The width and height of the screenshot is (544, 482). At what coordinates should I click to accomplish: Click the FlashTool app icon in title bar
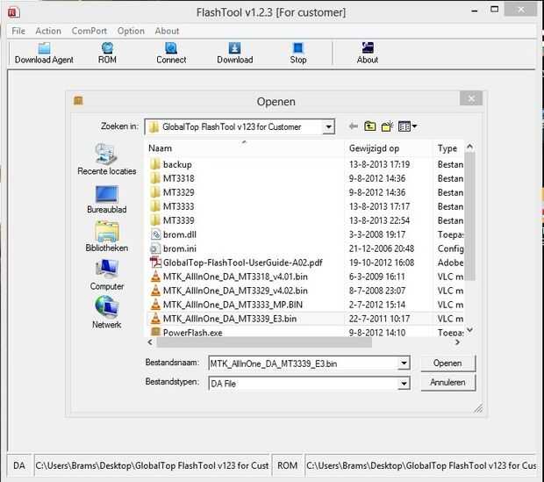14,13
